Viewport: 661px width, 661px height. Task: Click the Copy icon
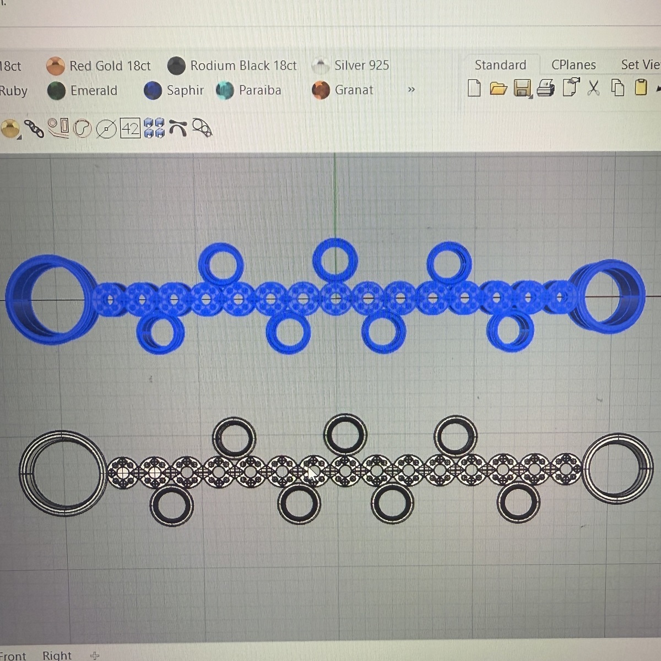617,88
